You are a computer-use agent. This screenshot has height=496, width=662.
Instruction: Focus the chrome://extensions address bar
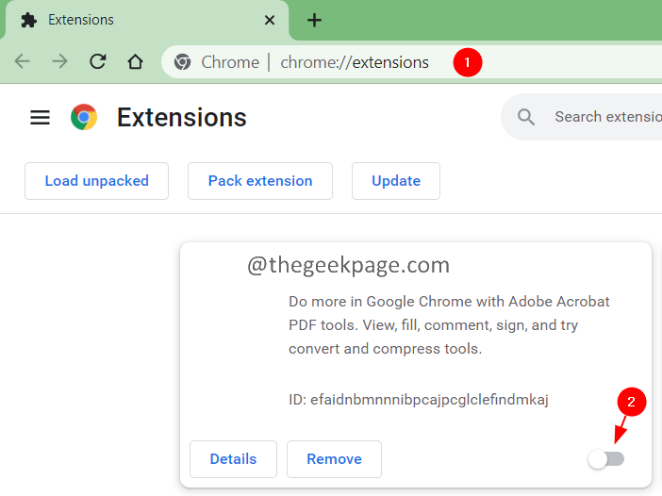click(x=355, y=62)
